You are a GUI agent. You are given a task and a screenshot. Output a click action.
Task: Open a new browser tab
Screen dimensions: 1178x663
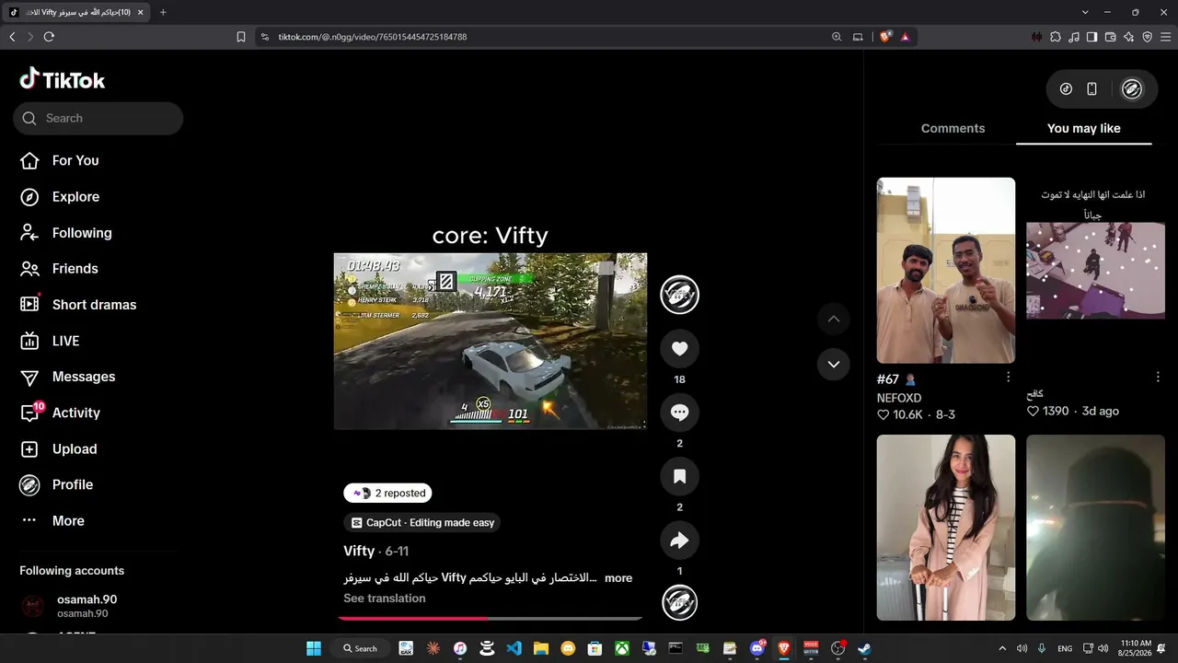[x=163, y=12]
